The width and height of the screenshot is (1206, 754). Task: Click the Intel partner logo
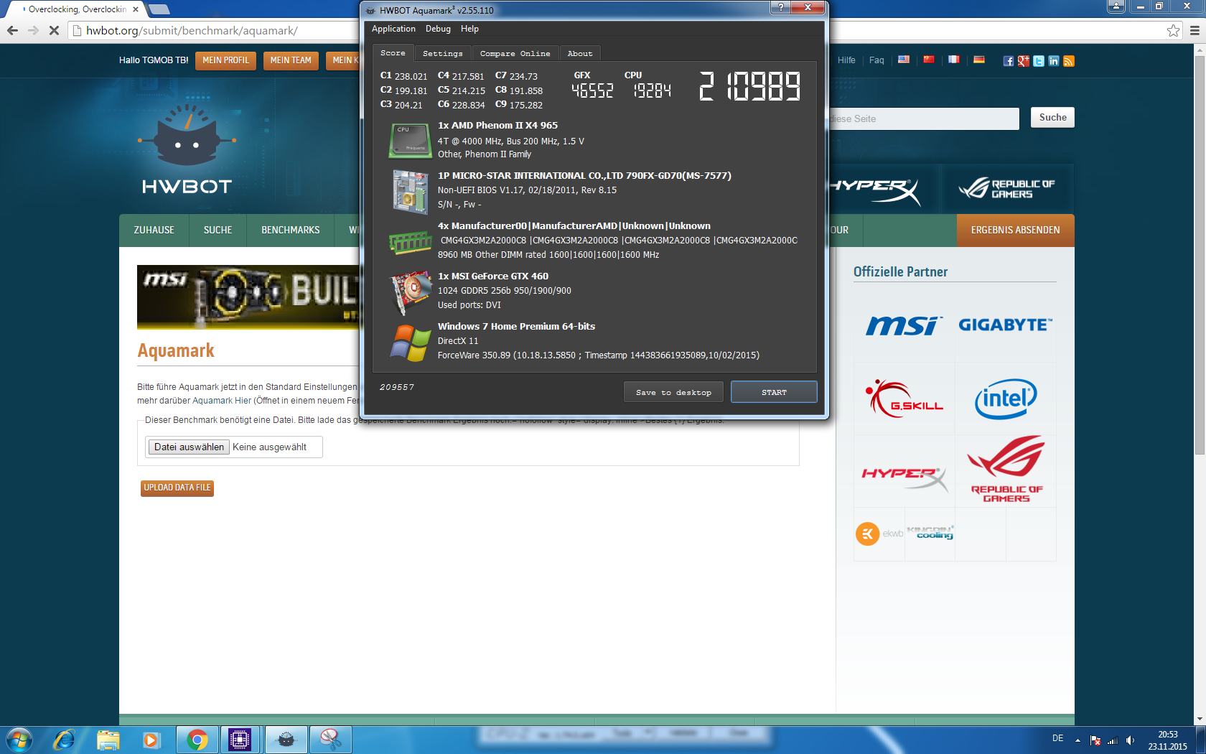1006,399
